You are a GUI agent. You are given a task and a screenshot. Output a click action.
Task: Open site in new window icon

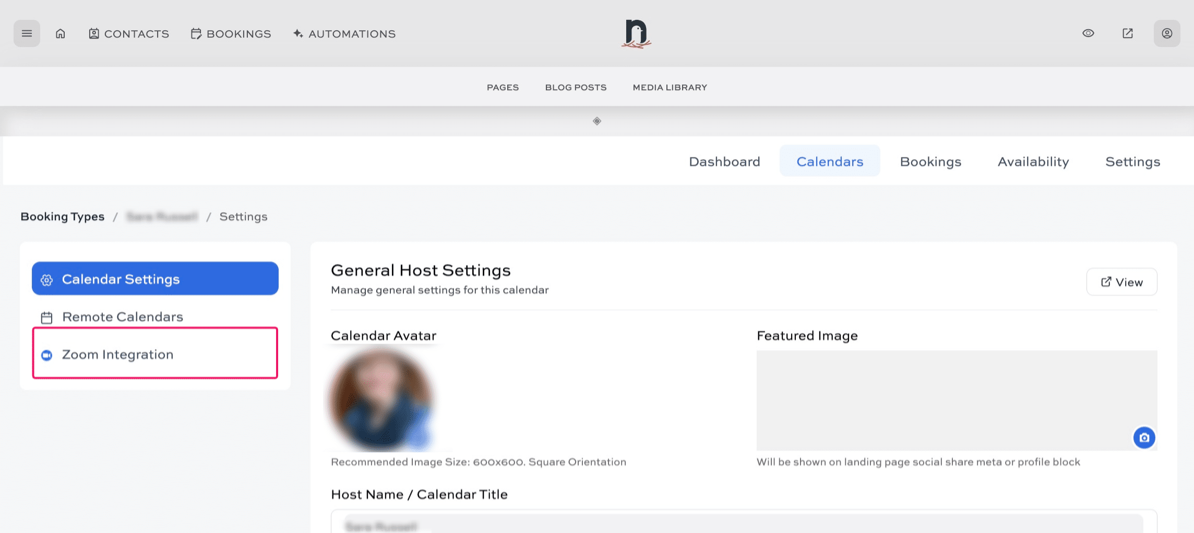pos(1128,33)
